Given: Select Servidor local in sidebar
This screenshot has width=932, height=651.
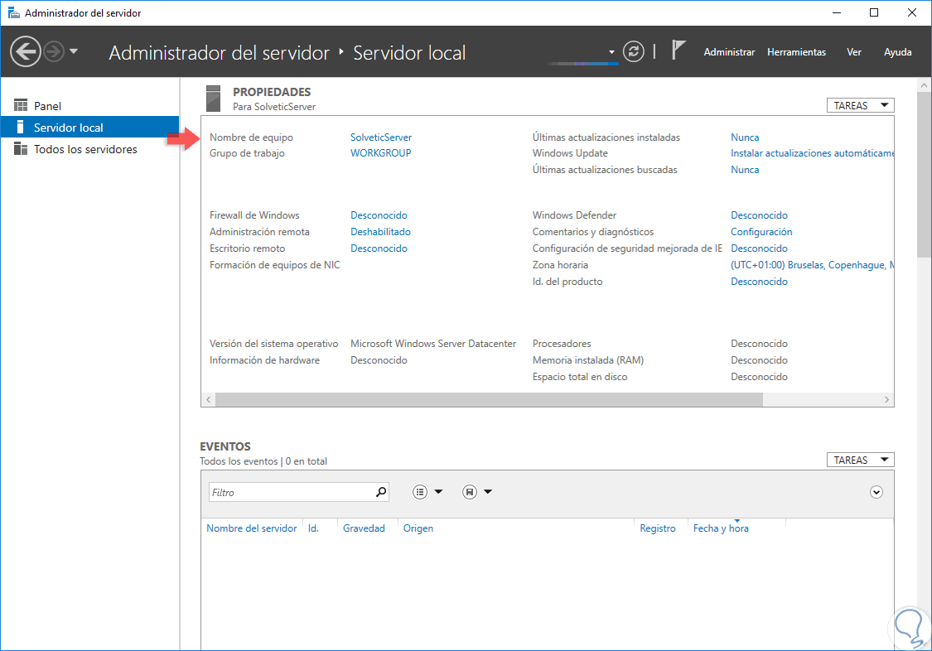Looking at the screenshot, I should tap(69, 128).
